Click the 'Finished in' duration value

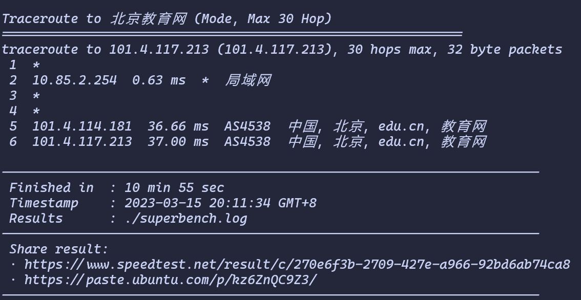[175, 188]
